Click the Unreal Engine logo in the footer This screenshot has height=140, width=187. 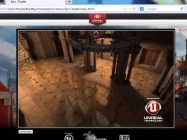point(69,137)
